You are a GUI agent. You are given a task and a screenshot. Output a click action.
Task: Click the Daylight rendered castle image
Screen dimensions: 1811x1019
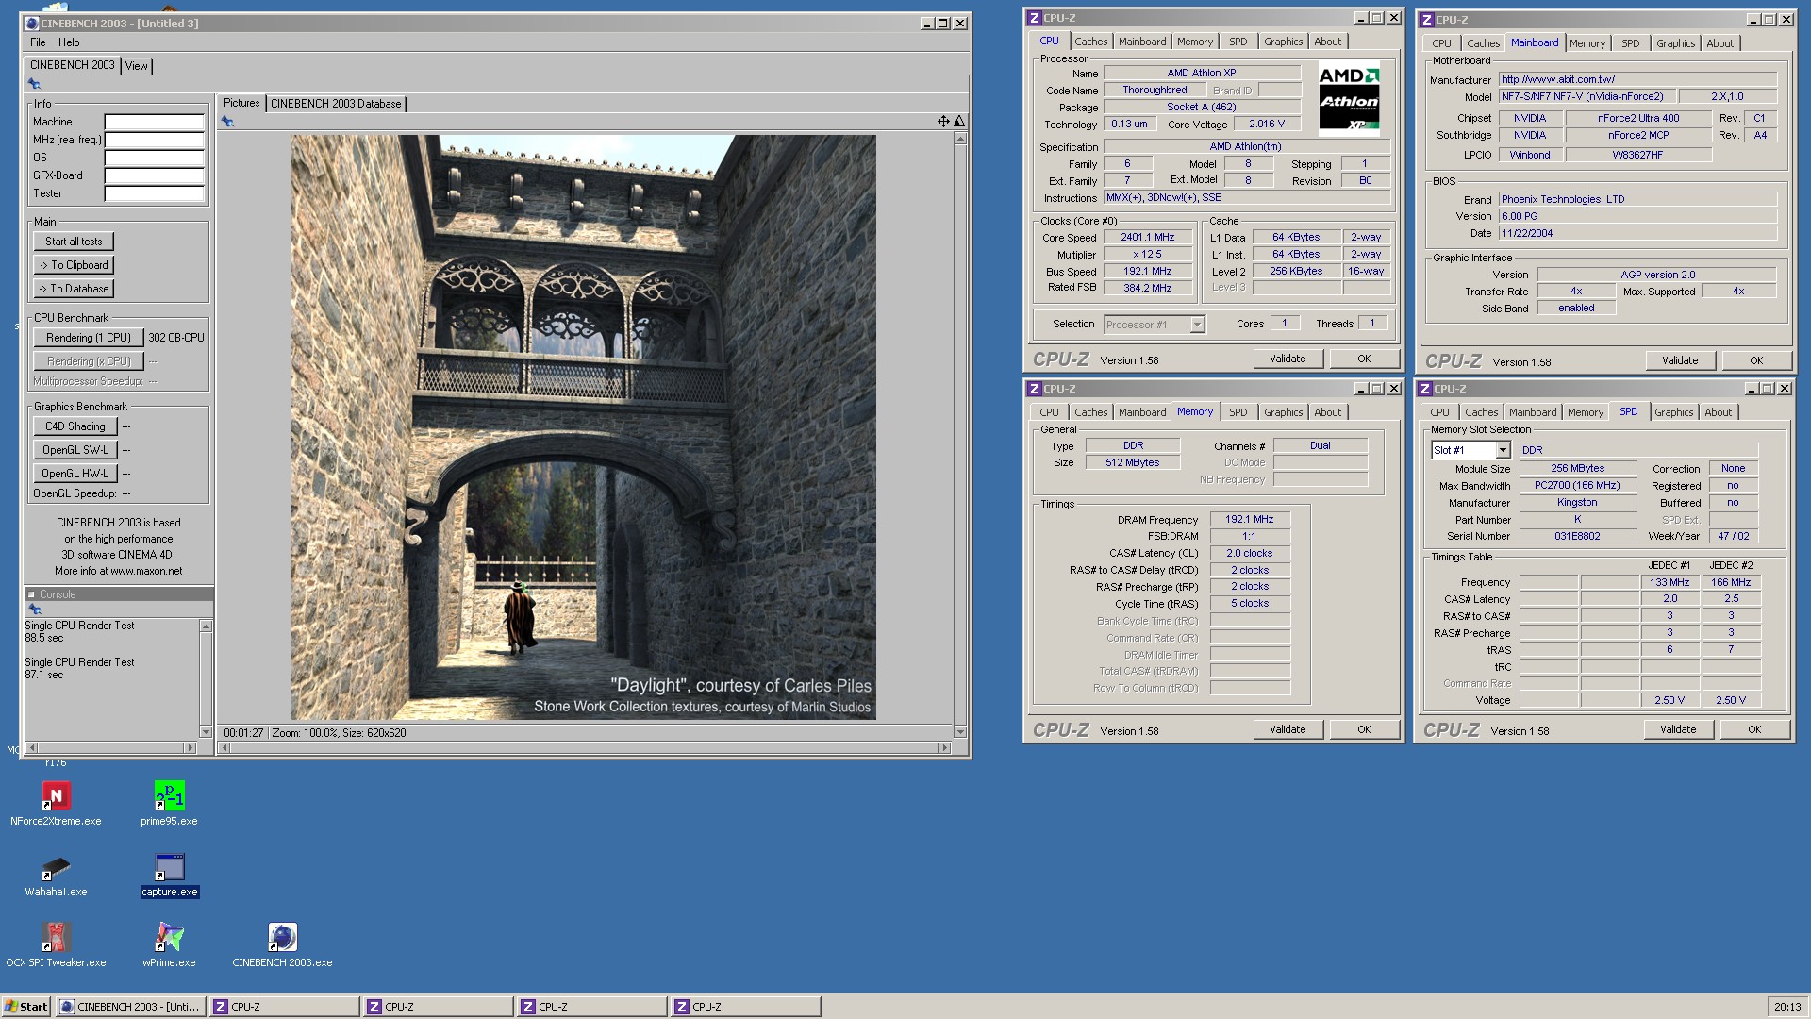[583, 427]
